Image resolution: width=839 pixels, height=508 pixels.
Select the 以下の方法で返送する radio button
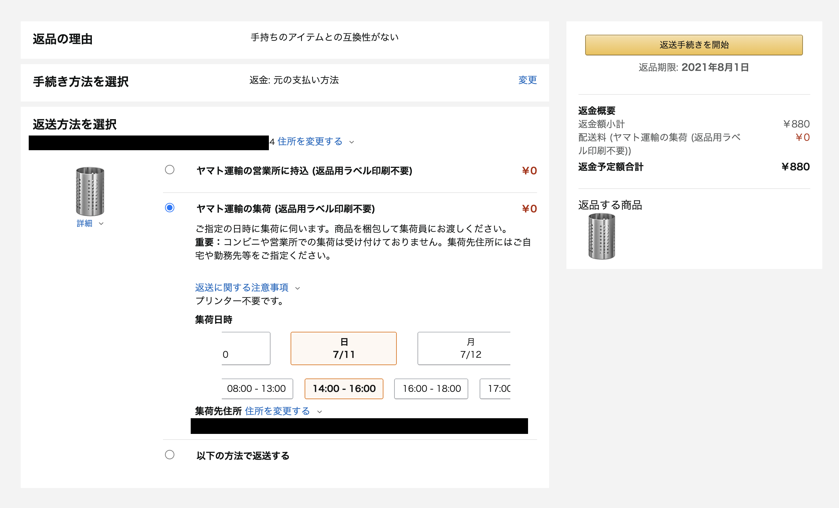pyautogui.click(x=170, y=455)
